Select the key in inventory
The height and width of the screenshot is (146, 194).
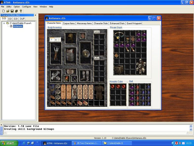74,103
